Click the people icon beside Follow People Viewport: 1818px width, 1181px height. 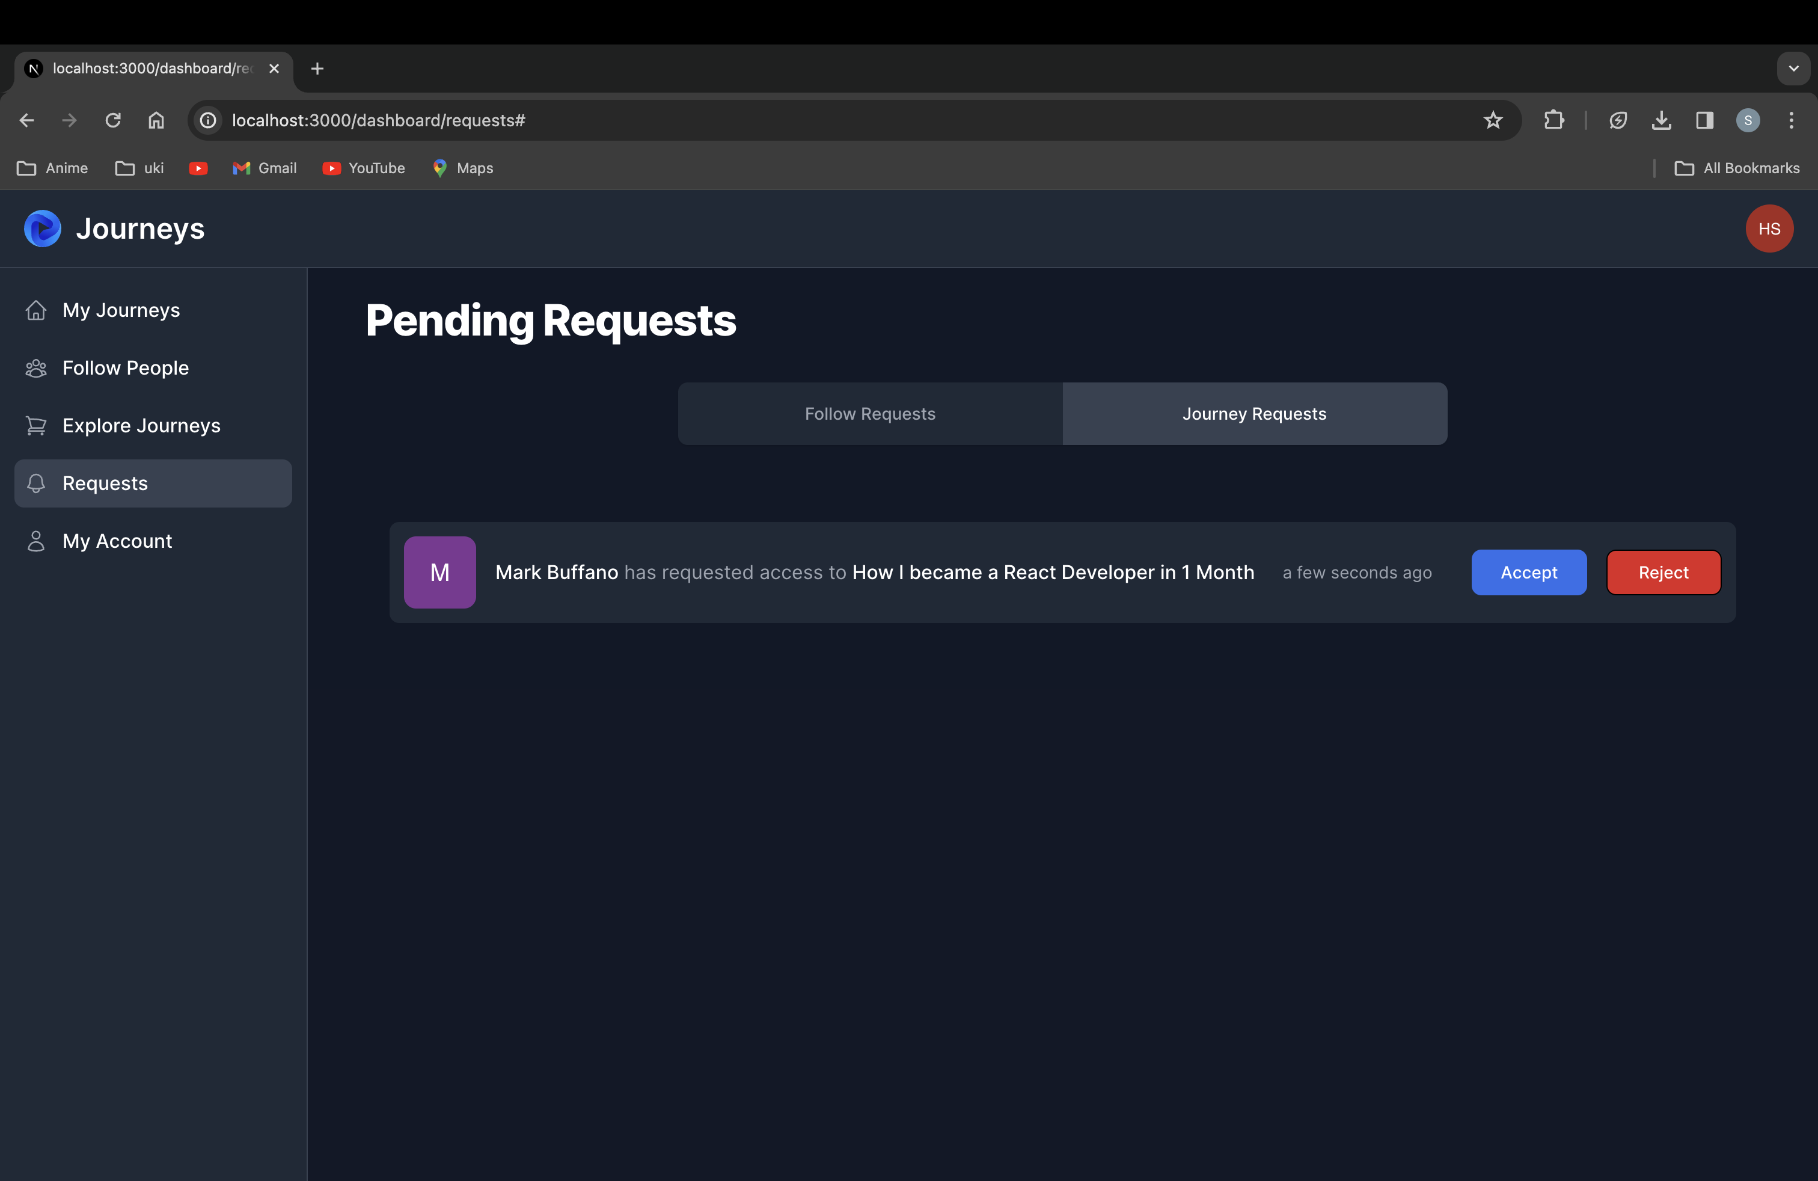36,368
